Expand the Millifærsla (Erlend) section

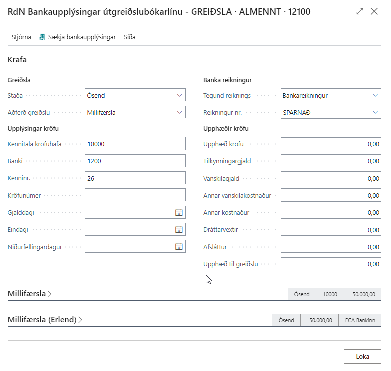[45, 320]
